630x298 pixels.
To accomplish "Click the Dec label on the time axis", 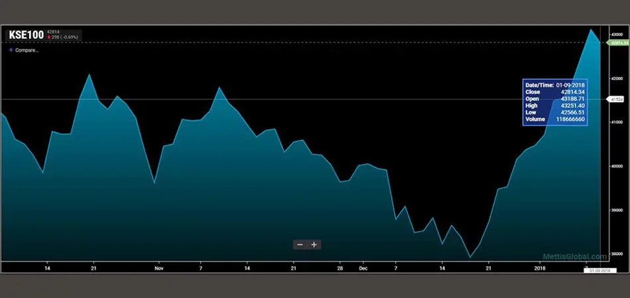I will pos(363,268).
